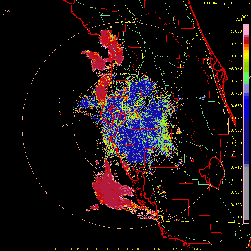Select the 0.307 scale value
The image size is (251, 251).
coord(236,192)
